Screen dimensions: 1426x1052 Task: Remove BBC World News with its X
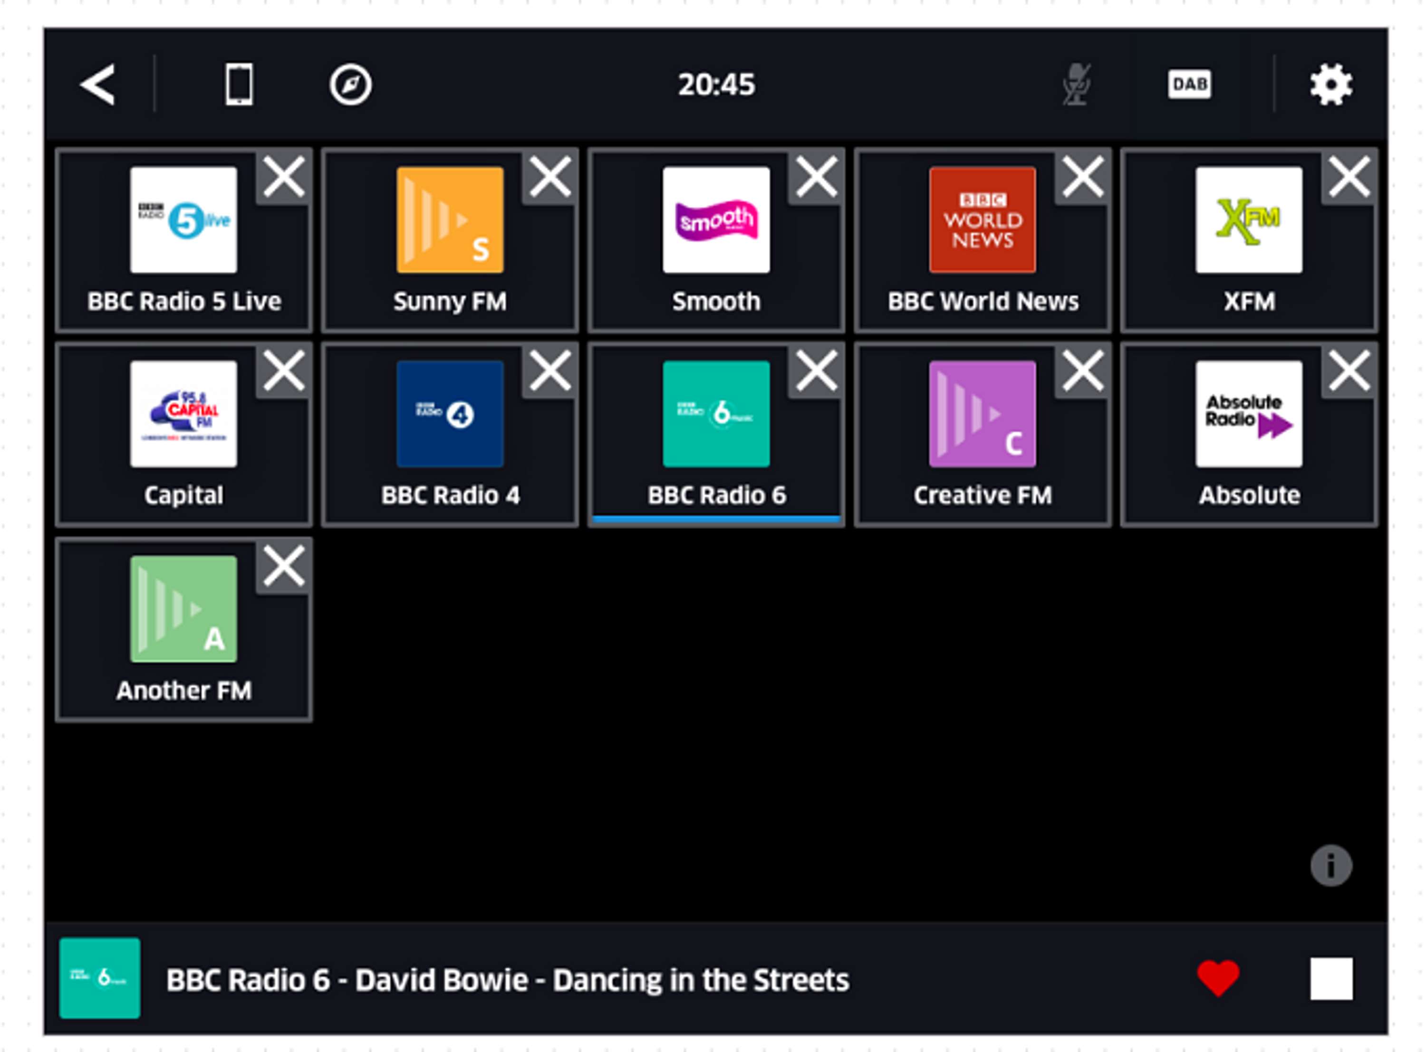[1083, 177]
